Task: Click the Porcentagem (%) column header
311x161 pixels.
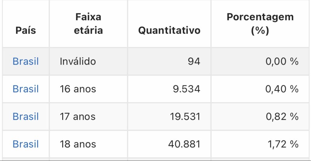Action: (260, 24)
